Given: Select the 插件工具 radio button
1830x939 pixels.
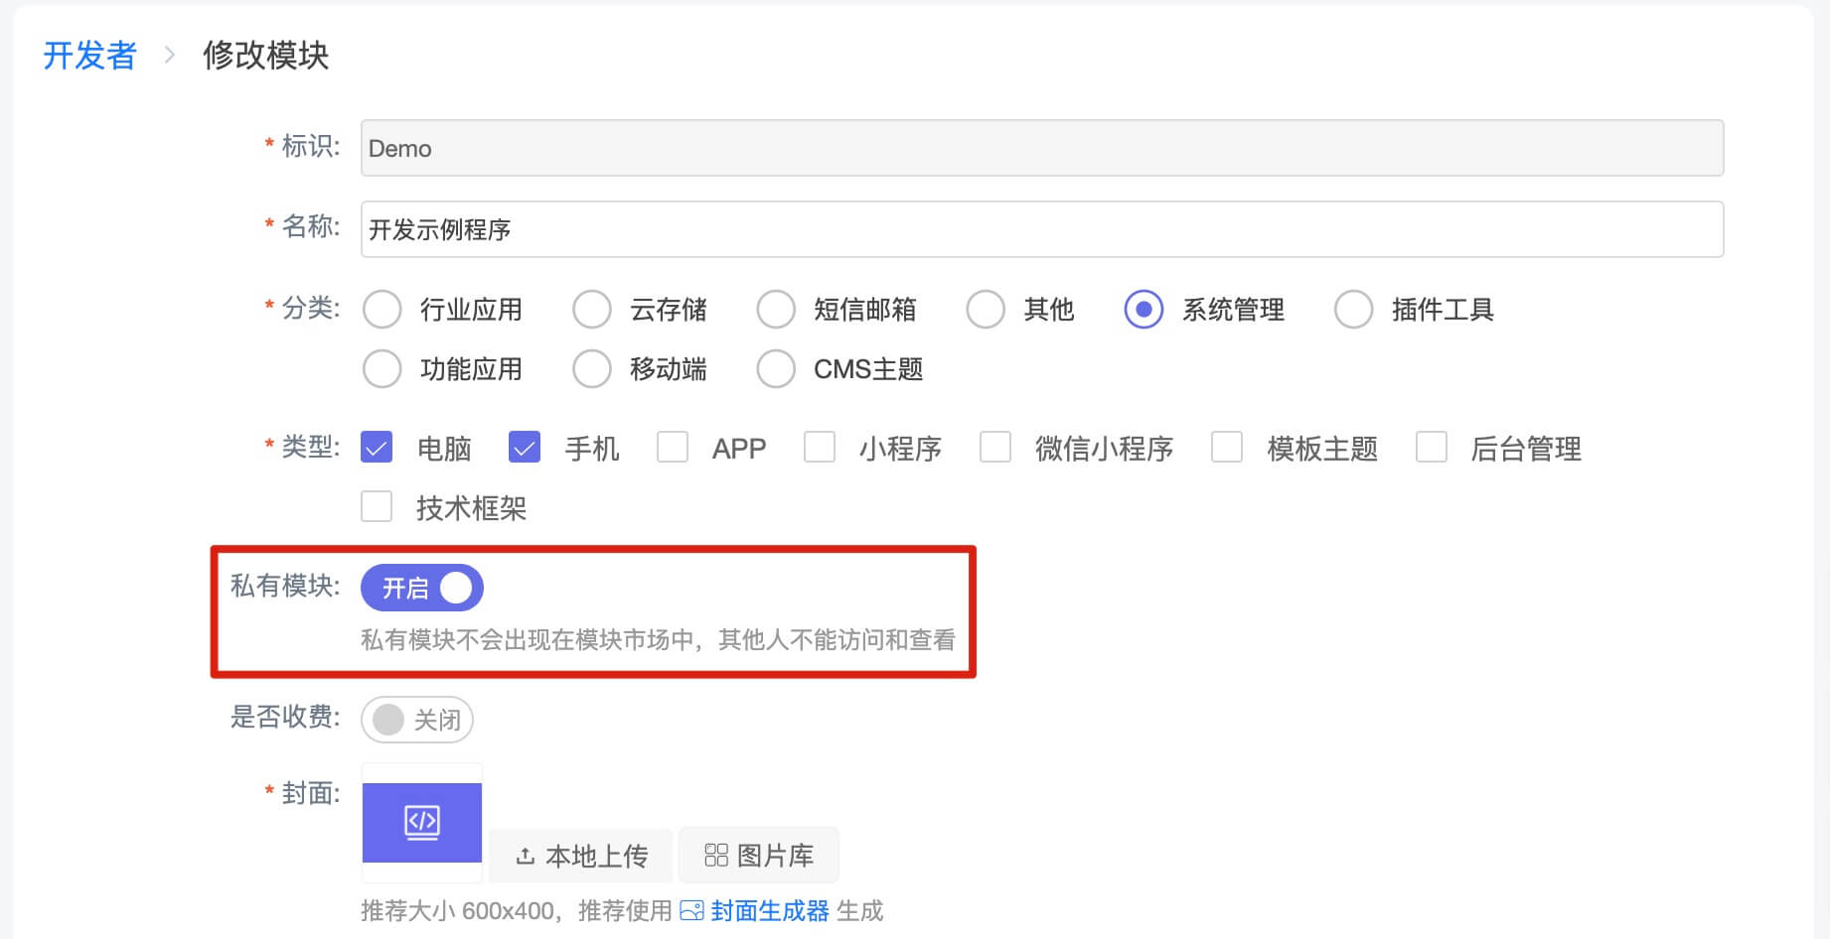Looking at the screenshot, I should (x=1353, y=310).
